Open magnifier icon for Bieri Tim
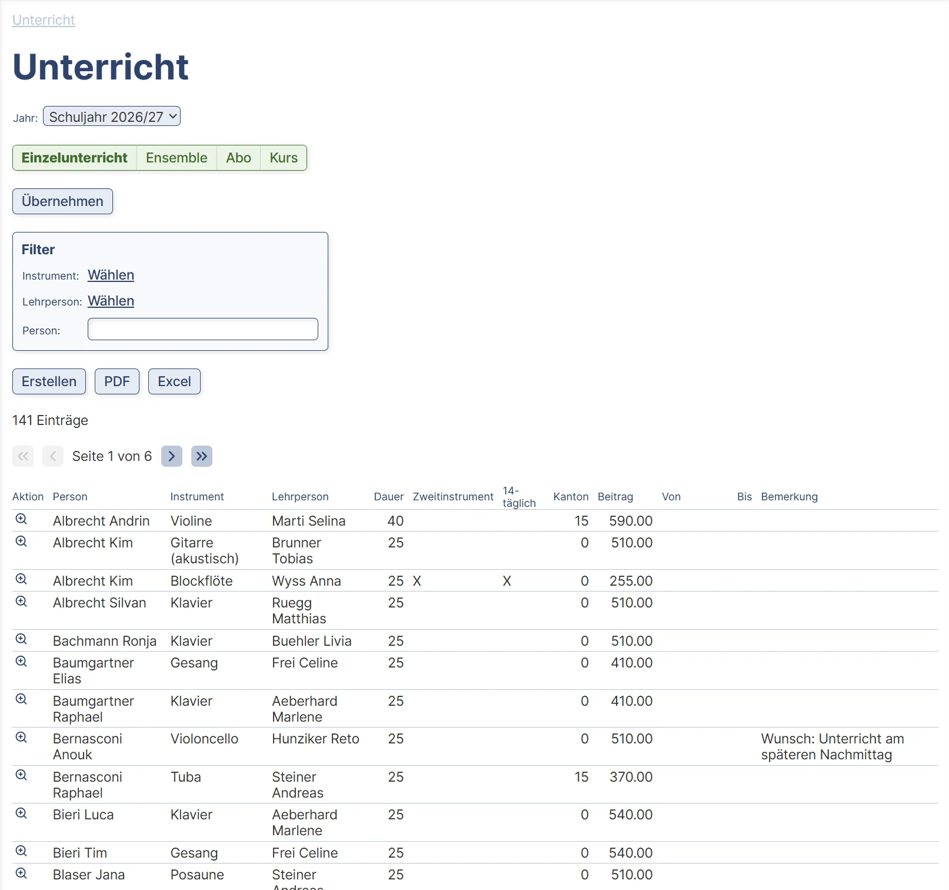949x890 pixels. [x=21, y=851]
